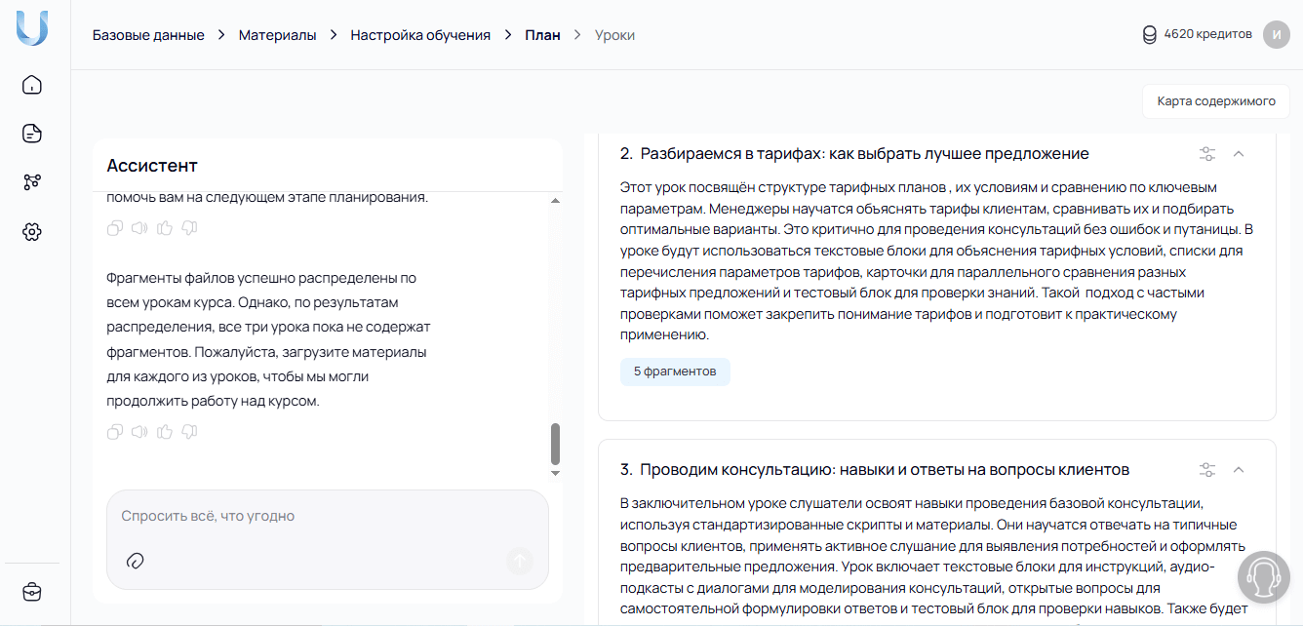Navigate to Базовые данные breadcrumb
The width and height of the screenshot is (1303, 626).
148,34
